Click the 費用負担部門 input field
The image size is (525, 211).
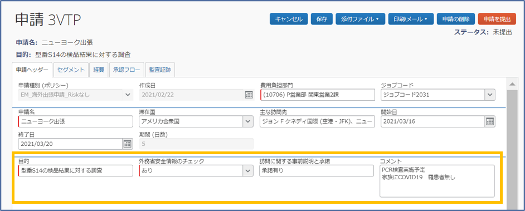click(x=318, y=95)
